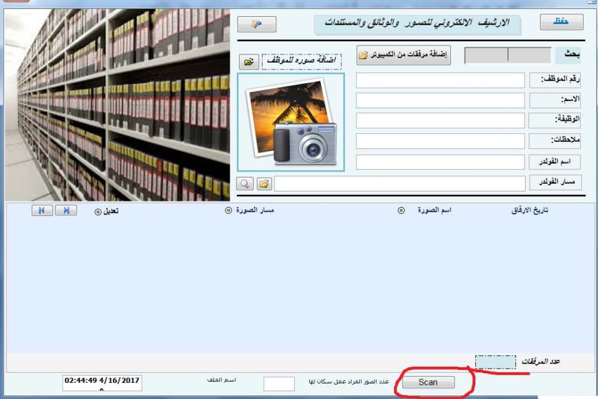Click إضافة مرفقات من الكمبيوتر button
The width and height of the screenshot is (598, 399).
click(403, 55)
